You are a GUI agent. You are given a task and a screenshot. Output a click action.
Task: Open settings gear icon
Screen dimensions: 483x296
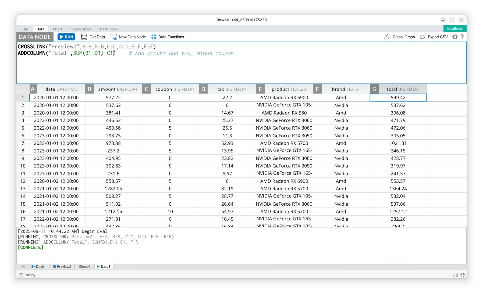(455, 37)
